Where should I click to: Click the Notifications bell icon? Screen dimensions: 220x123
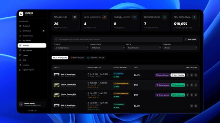tap(20, 31)
